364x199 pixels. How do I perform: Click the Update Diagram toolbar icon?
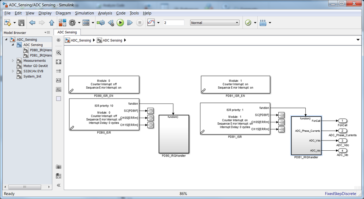tap(101, 23)
